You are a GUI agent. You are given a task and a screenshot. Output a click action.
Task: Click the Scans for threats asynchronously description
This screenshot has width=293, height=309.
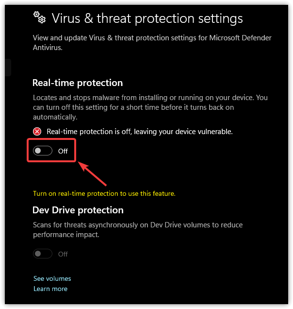tap(138, 229)
